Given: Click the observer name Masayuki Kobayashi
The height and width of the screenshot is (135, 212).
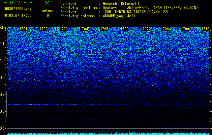Looking at the screenshot, I should (121, 4).
